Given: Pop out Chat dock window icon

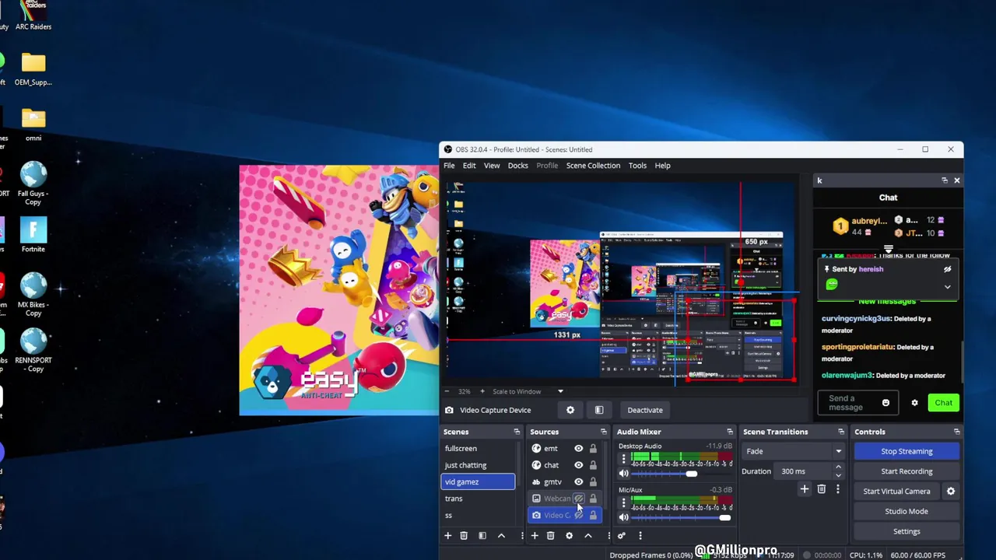Looking at the screenshot, I should (x=945, y=180).
